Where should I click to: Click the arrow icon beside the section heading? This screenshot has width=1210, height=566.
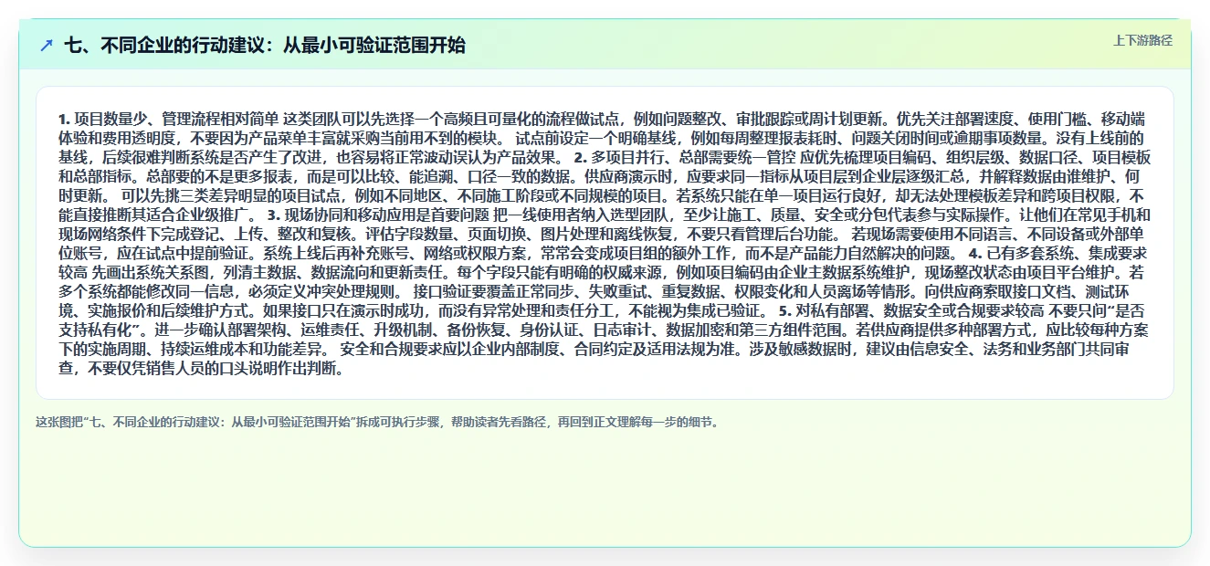coord(47,45)
